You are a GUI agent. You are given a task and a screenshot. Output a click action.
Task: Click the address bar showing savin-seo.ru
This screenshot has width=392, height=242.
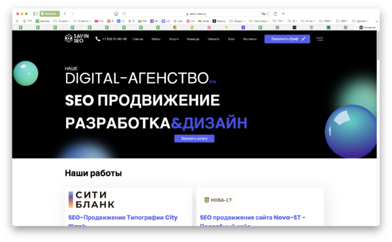pyautogui.click(x=196, y=14)
